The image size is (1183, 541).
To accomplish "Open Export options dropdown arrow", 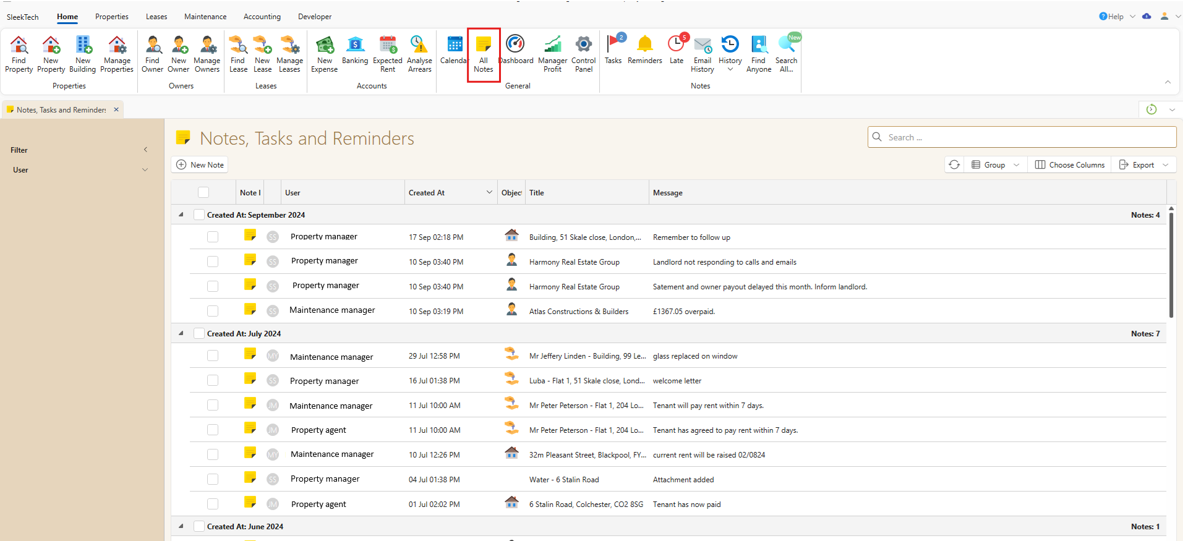I will 1166,165.
